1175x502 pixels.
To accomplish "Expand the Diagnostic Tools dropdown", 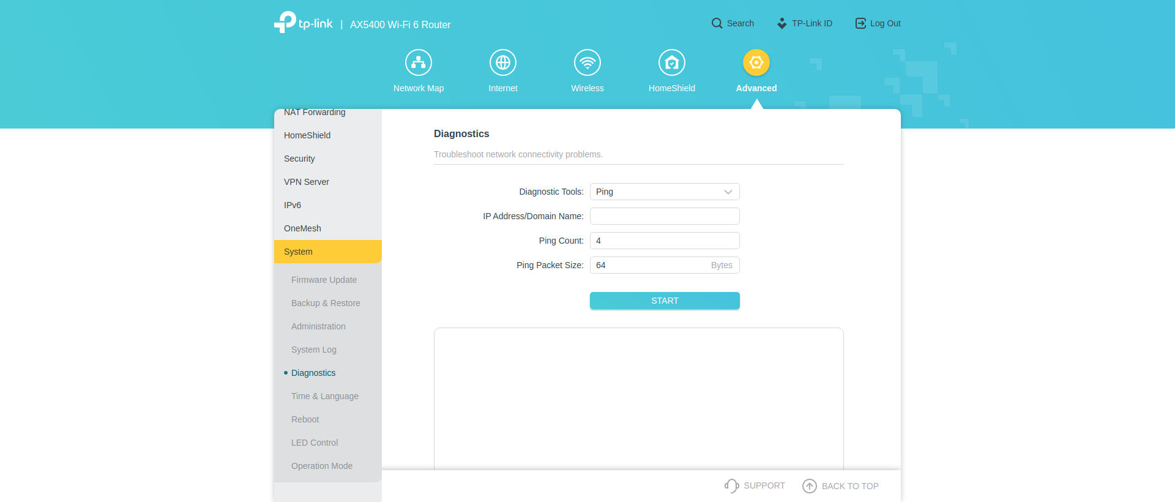I will [665, 192].
